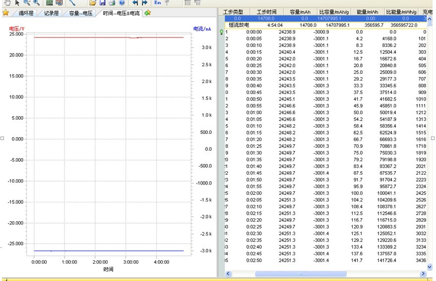Switch to the 循环层 tab
The height and width of the screenshot is (281, 436).
click(x=25, y=13)
